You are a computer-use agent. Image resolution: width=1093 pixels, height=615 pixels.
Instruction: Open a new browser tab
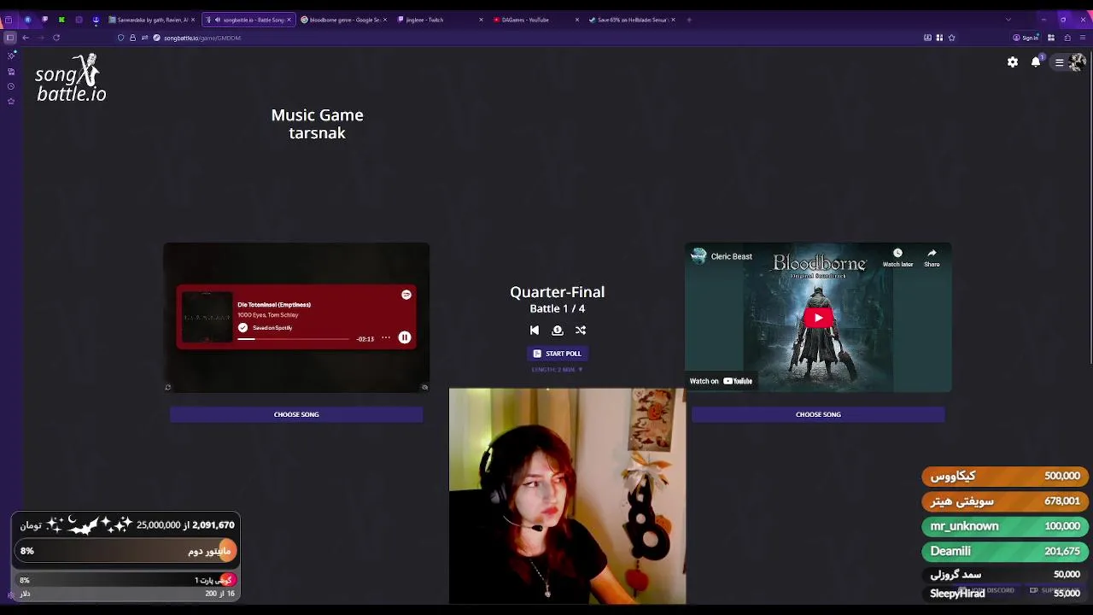[689, 20]
